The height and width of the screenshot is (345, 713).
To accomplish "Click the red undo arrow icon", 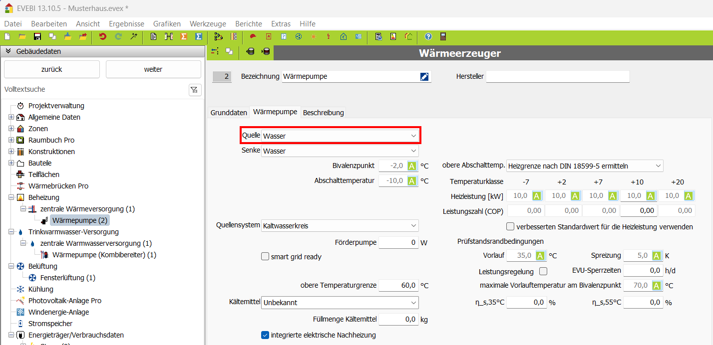I will click(x=103, y=36).
